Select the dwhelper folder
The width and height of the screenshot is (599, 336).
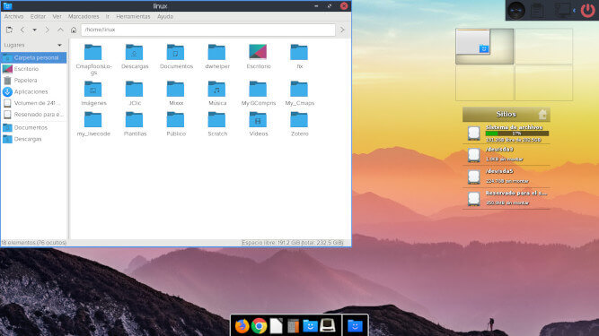(216, 52)
